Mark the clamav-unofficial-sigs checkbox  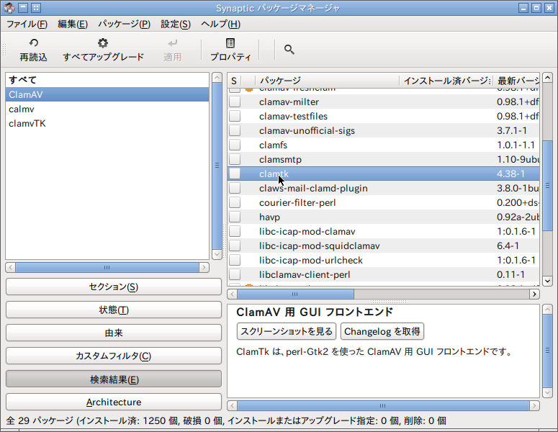click(235, 130)
